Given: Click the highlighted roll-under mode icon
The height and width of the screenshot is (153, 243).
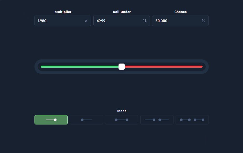Looking at the screenshot, I should click(x=51, y=120).
